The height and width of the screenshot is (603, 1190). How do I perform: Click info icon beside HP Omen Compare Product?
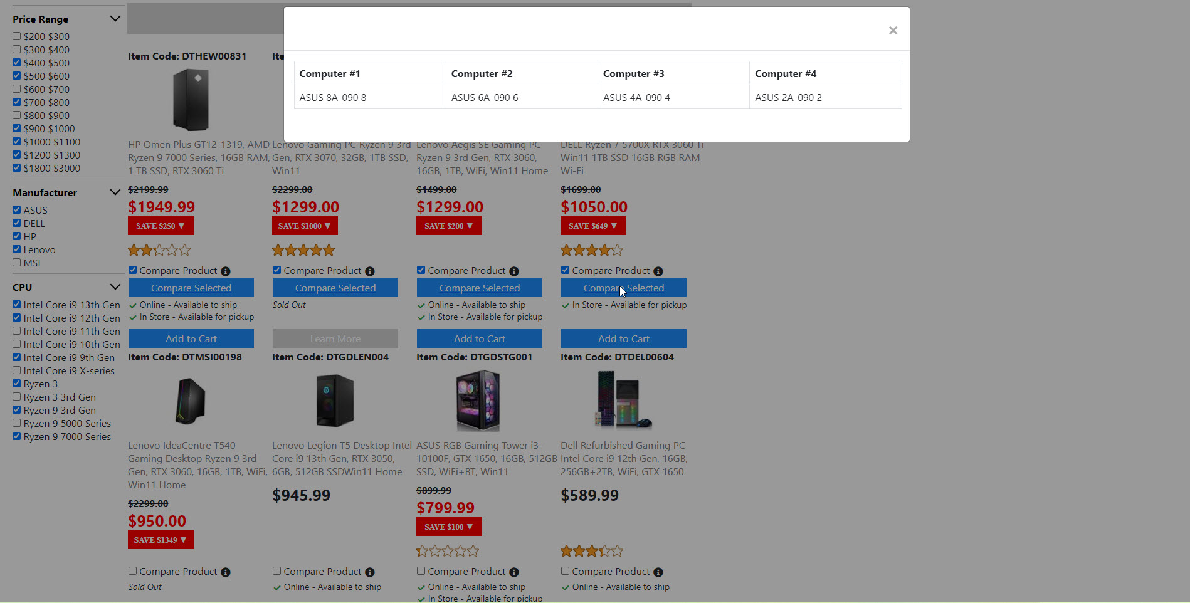(x=226, y=271)
